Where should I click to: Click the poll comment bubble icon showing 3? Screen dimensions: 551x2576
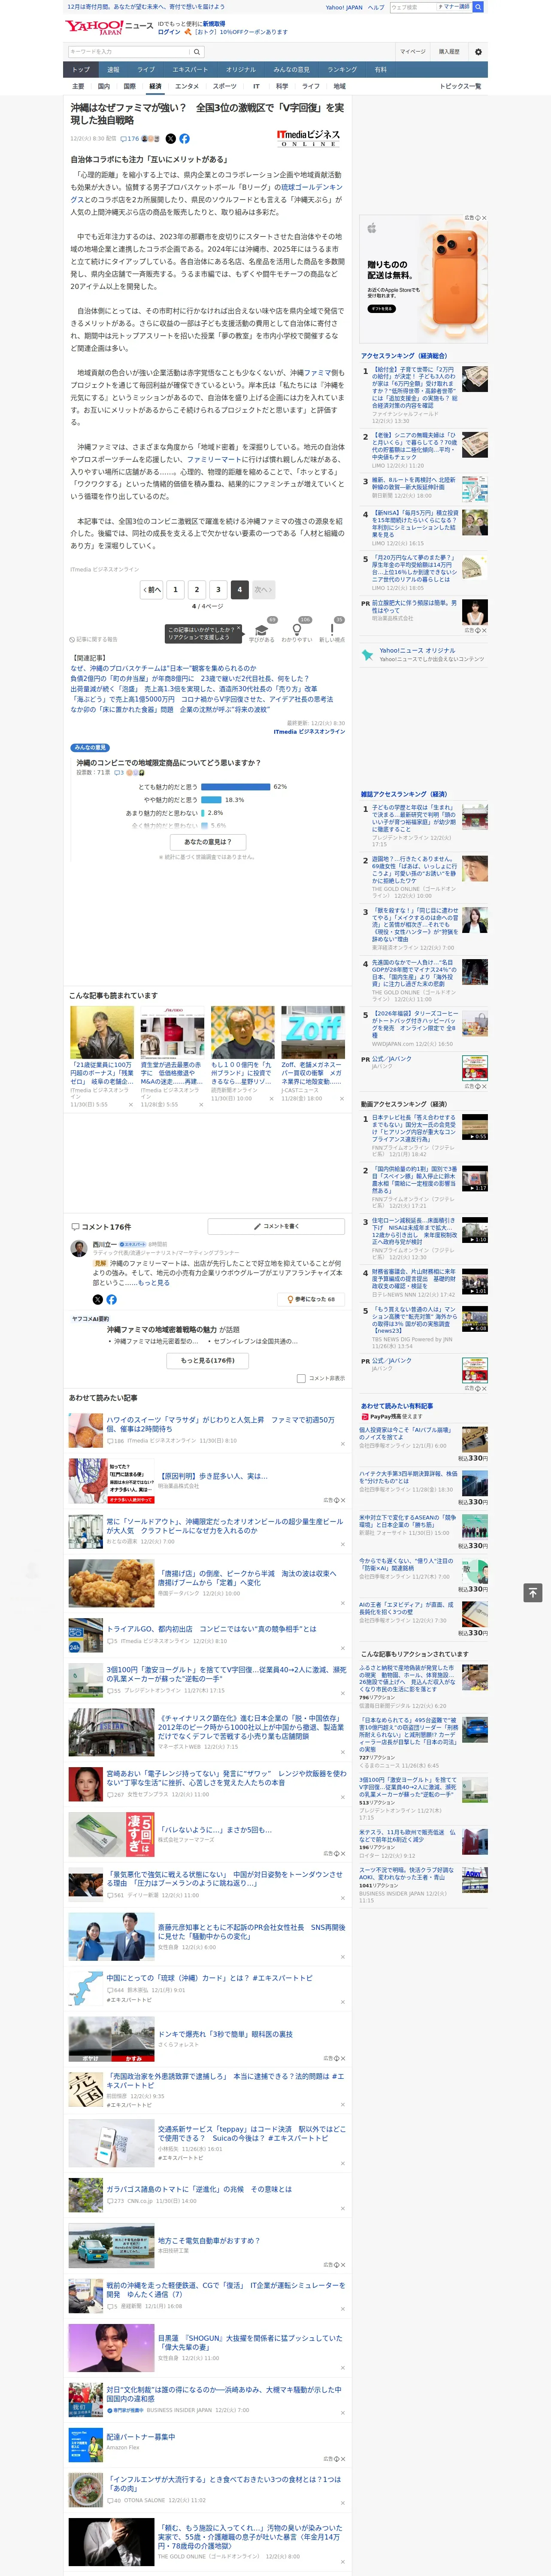(x=119, y=772)
